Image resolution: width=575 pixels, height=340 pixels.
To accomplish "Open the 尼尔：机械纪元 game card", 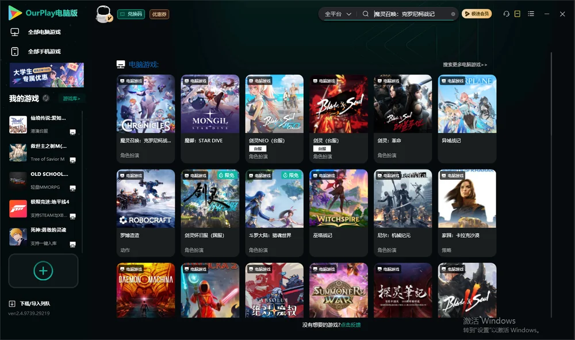I will [x=403, y=213].
